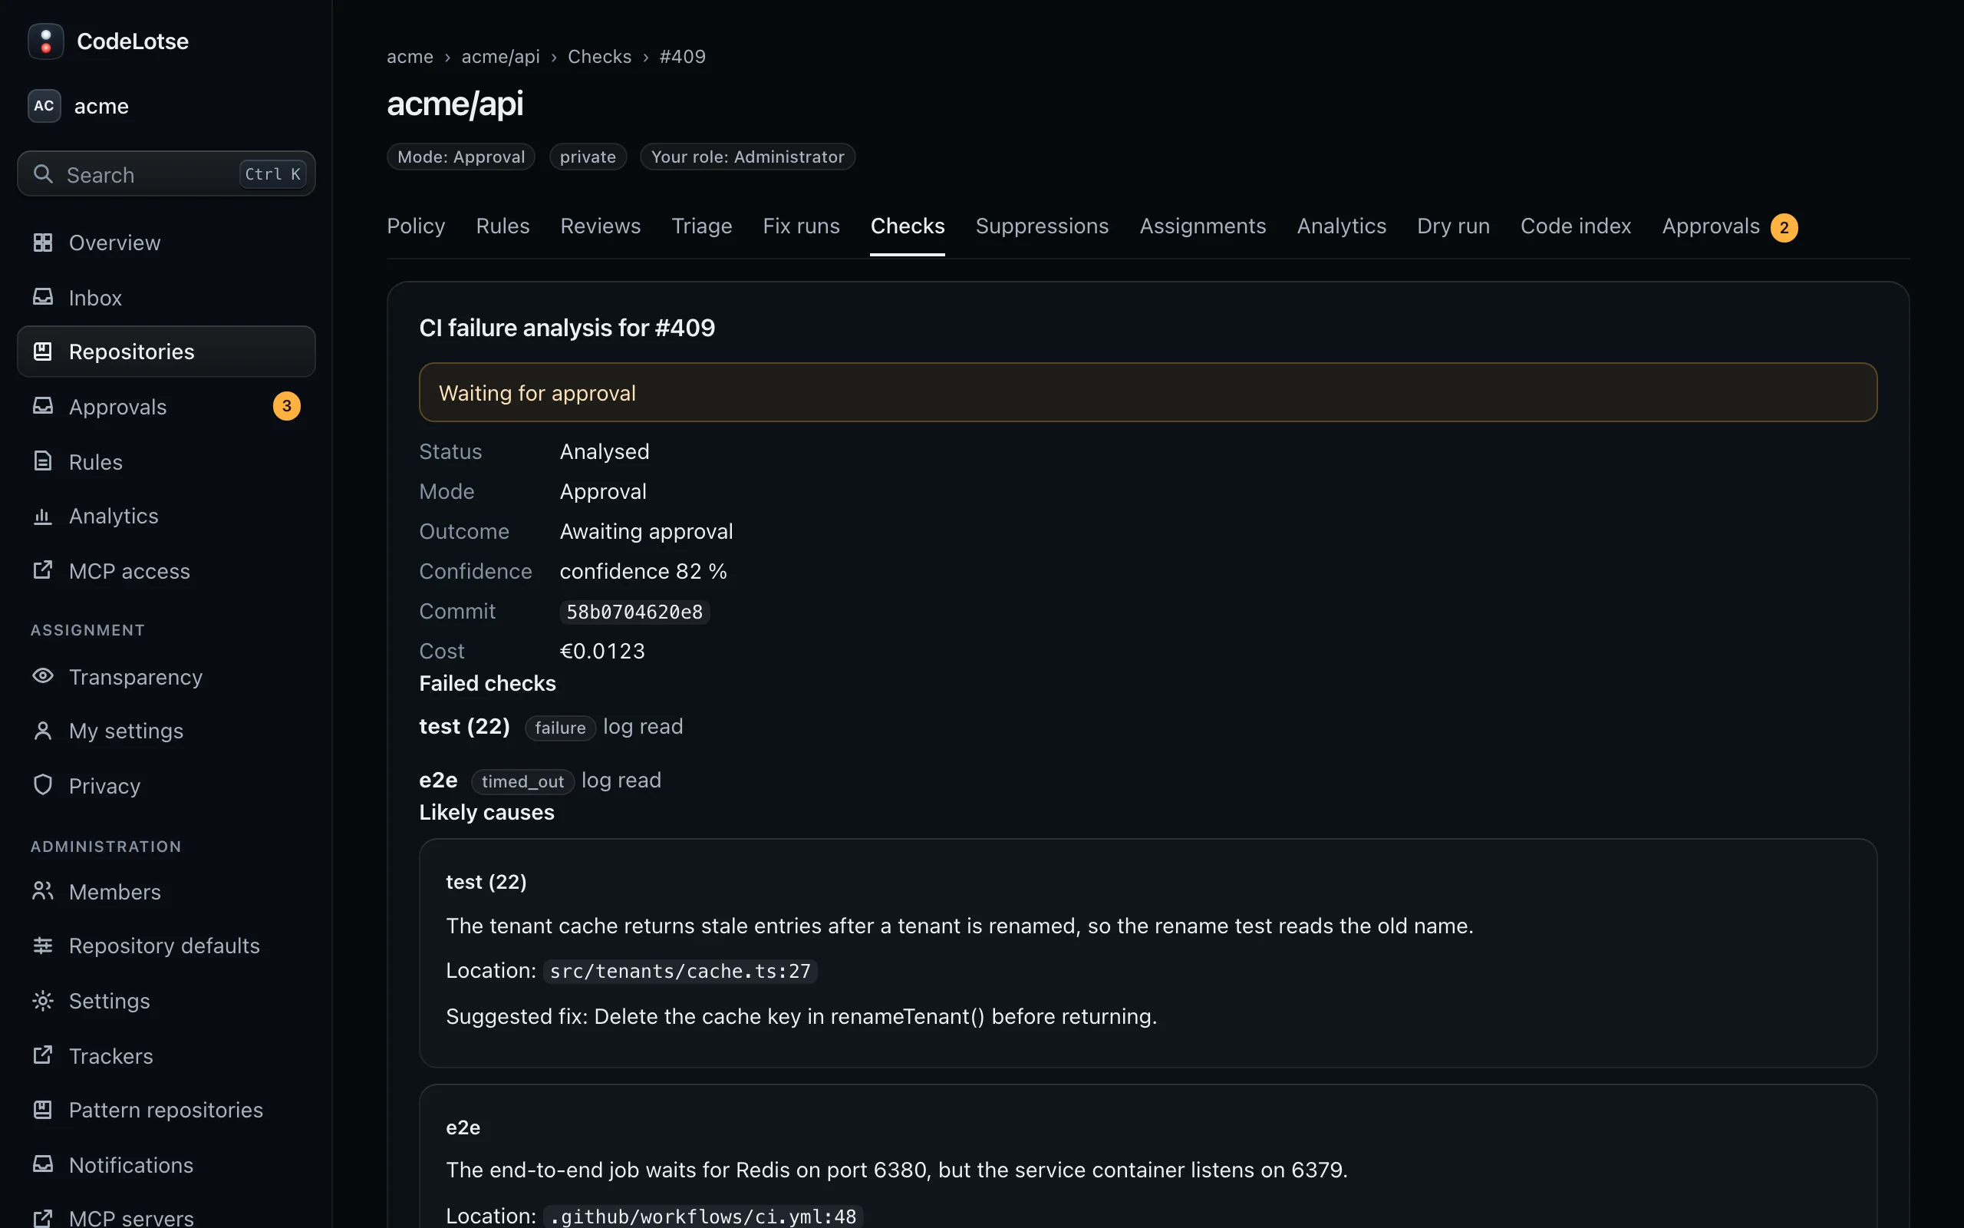Click the Pattern repositories book icon
1964x1228 pixels.
point(43,1110)
